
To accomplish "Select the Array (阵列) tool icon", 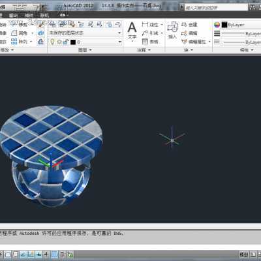I will pos(14,41).
